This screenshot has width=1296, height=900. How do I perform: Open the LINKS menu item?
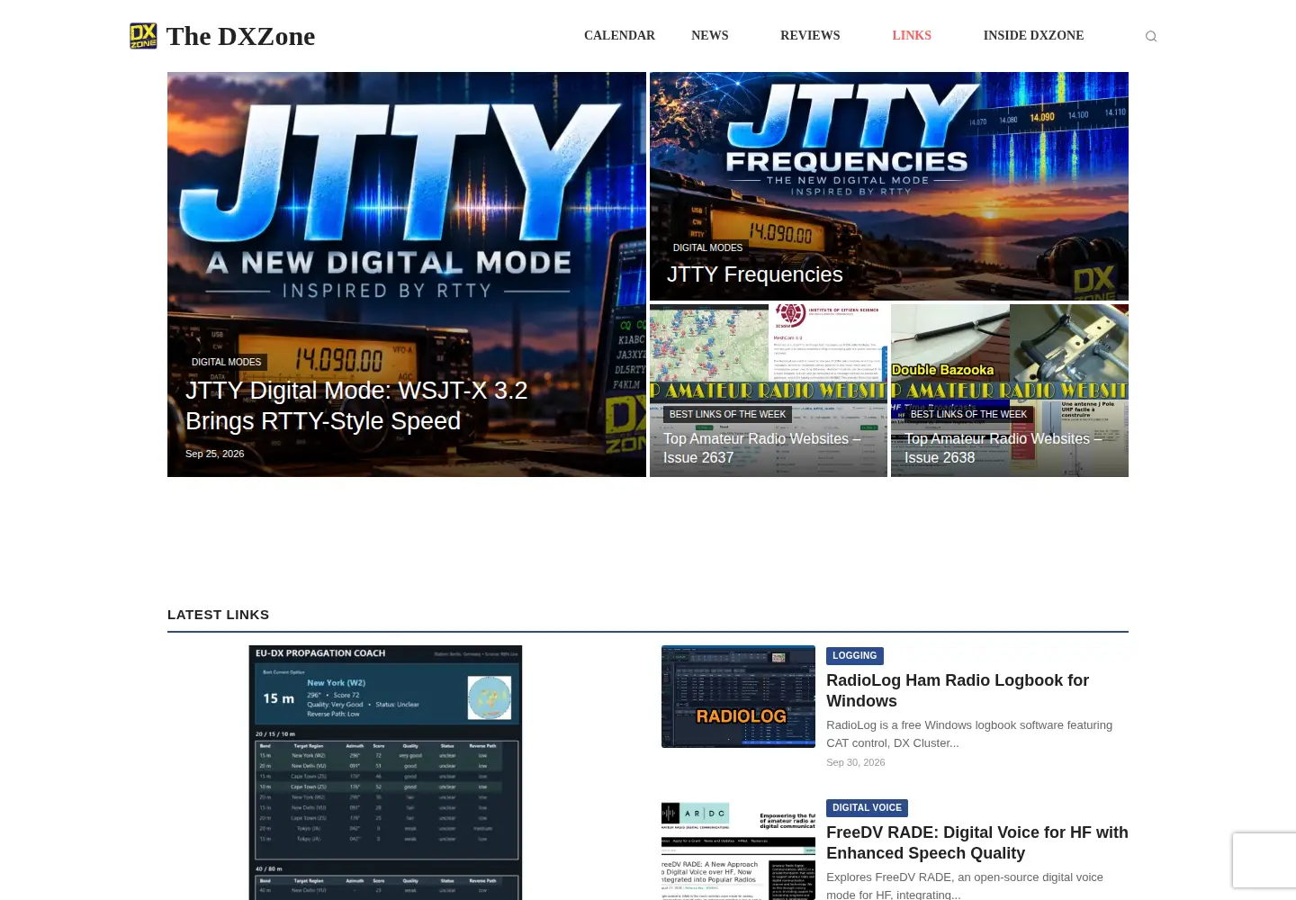[912, 35]
